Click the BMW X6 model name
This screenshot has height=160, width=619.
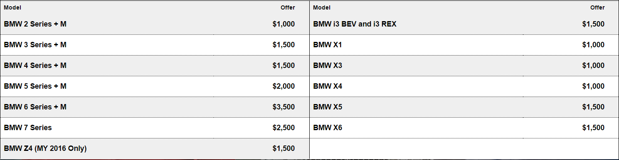click(328, 128)
